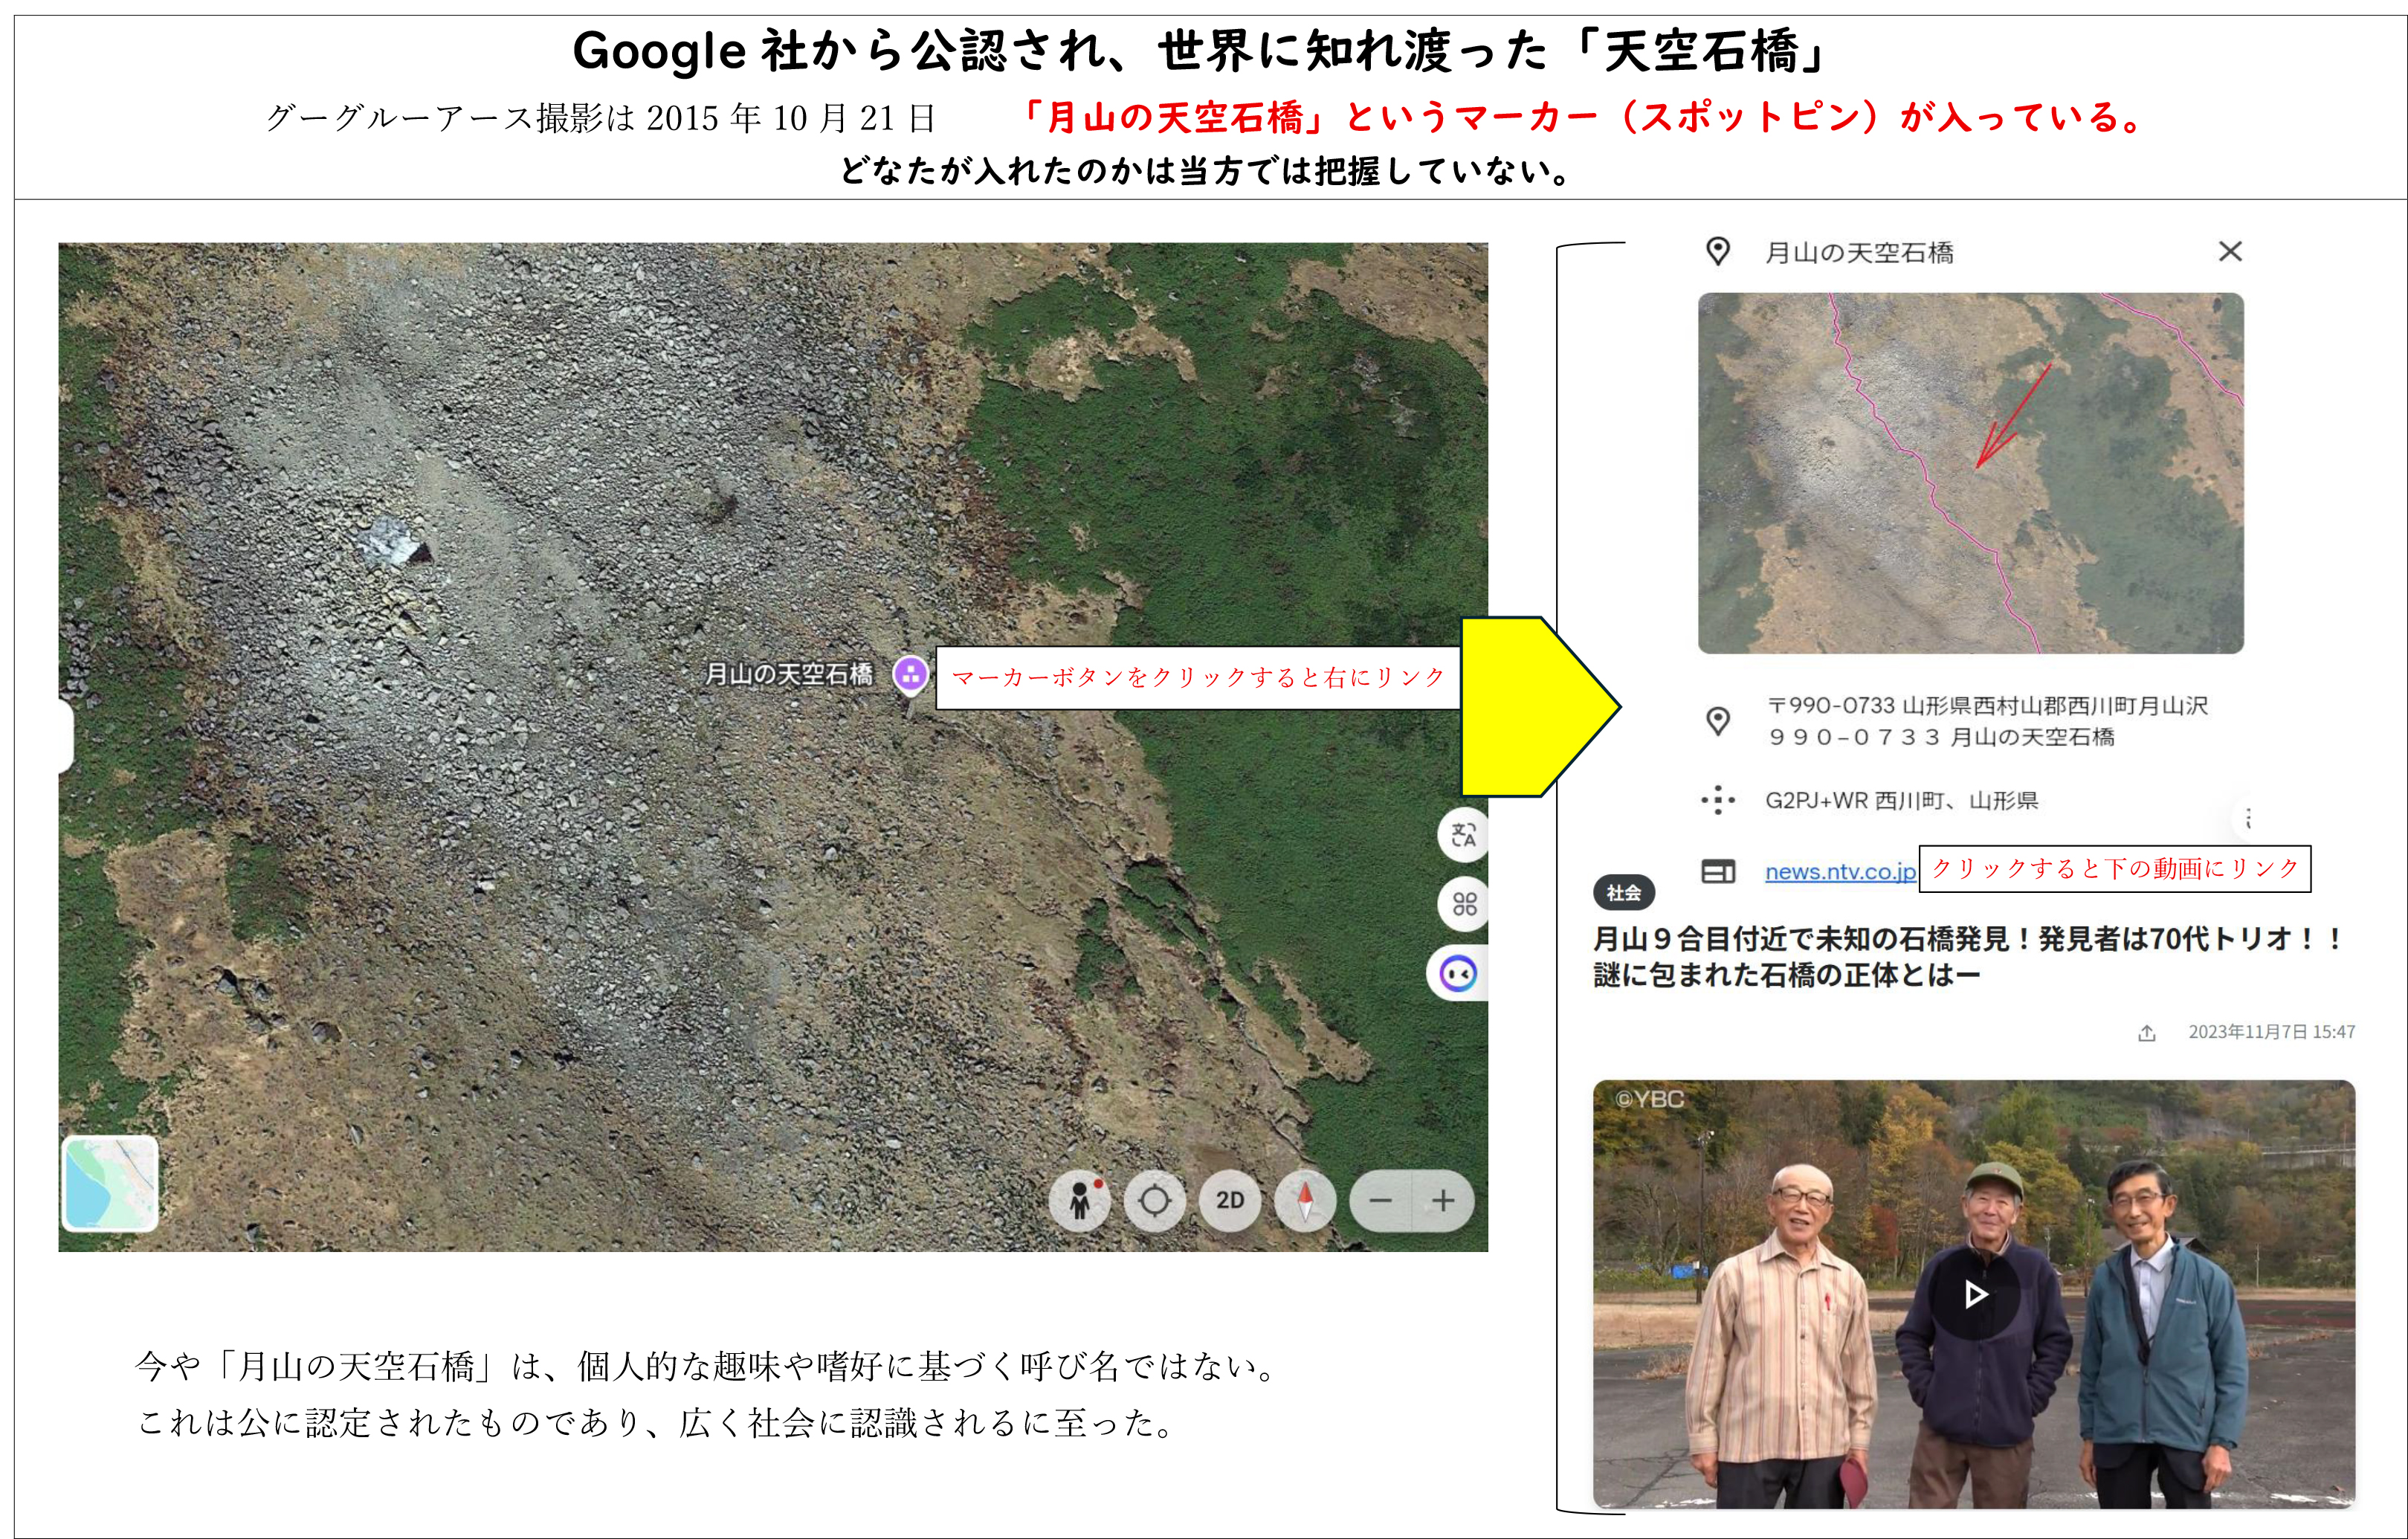The width and height of the screenshot is (2408, 1539).
Task: Zoom out with the minus button
Action: pyautogui.click(x=1381, y=1200)
